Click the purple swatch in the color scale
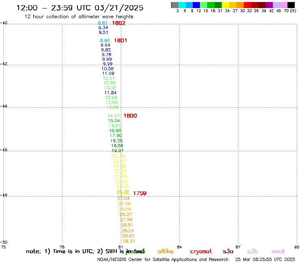300x263 pixels. tap(269, 5)
